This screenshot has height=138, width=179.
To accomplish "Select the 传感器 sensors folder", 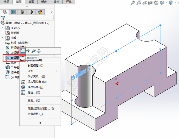I will 12,33.
